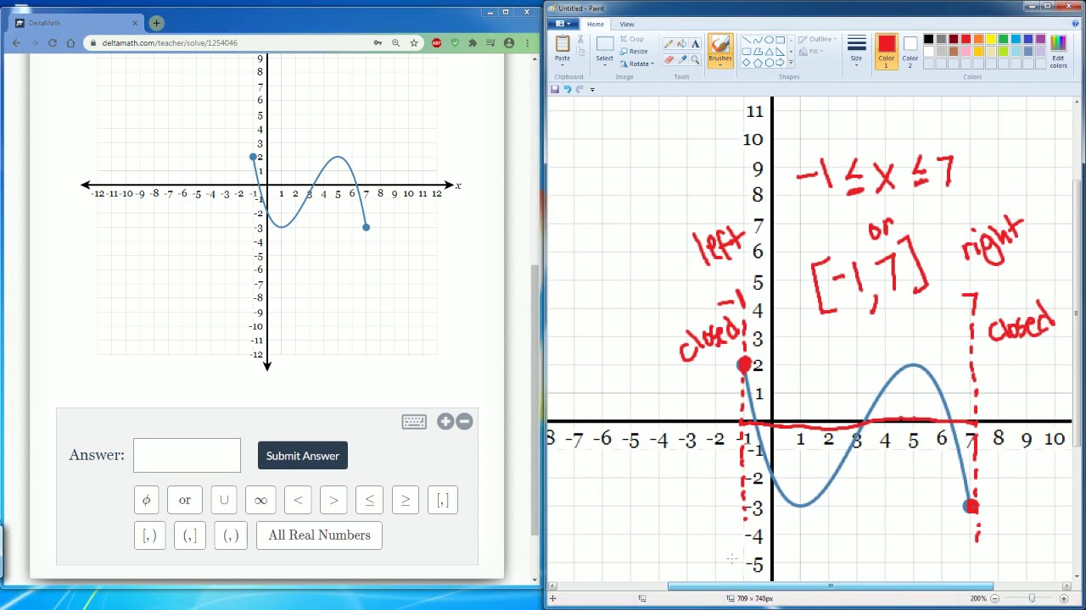Open the Select dropdown in Paint
1086x610 pixels.
tap(605, 65)
